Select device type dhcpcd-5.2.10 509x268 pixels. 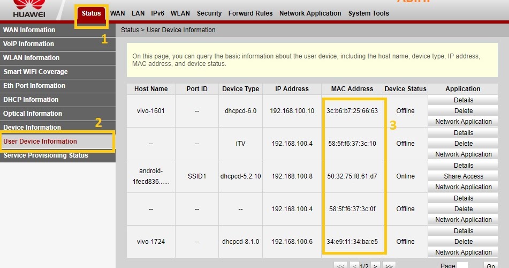240,176
